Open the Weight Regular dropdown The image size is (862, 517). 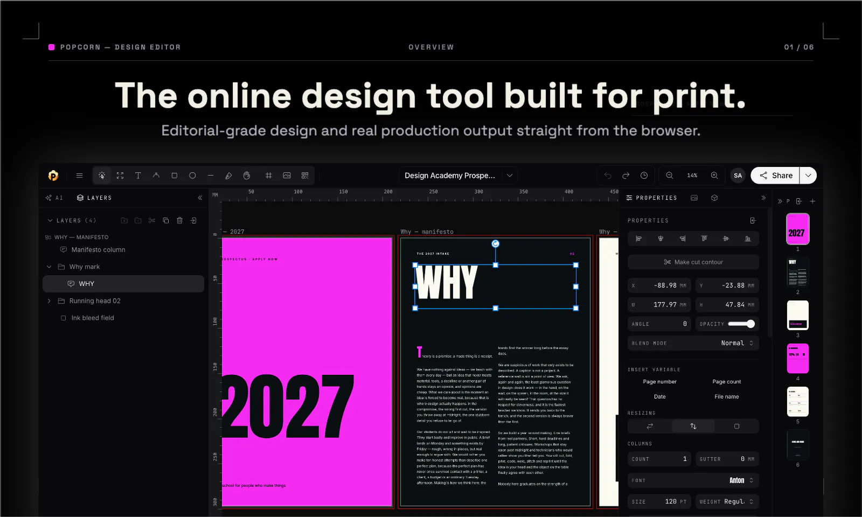click(x=727, y=501)
